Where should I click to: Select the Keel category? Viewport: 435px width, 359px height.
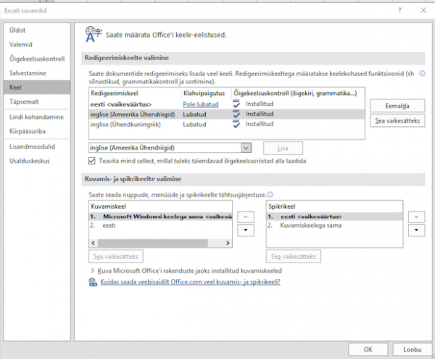coord(37,87)
